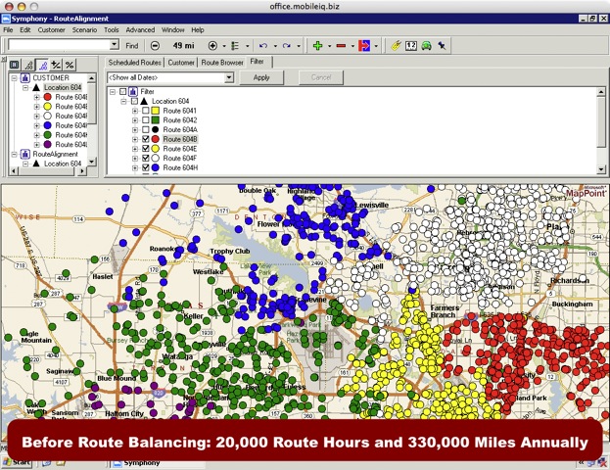Open the Show all Dates dropdown
Screen dimensions: 610x470
click(229, 77)
